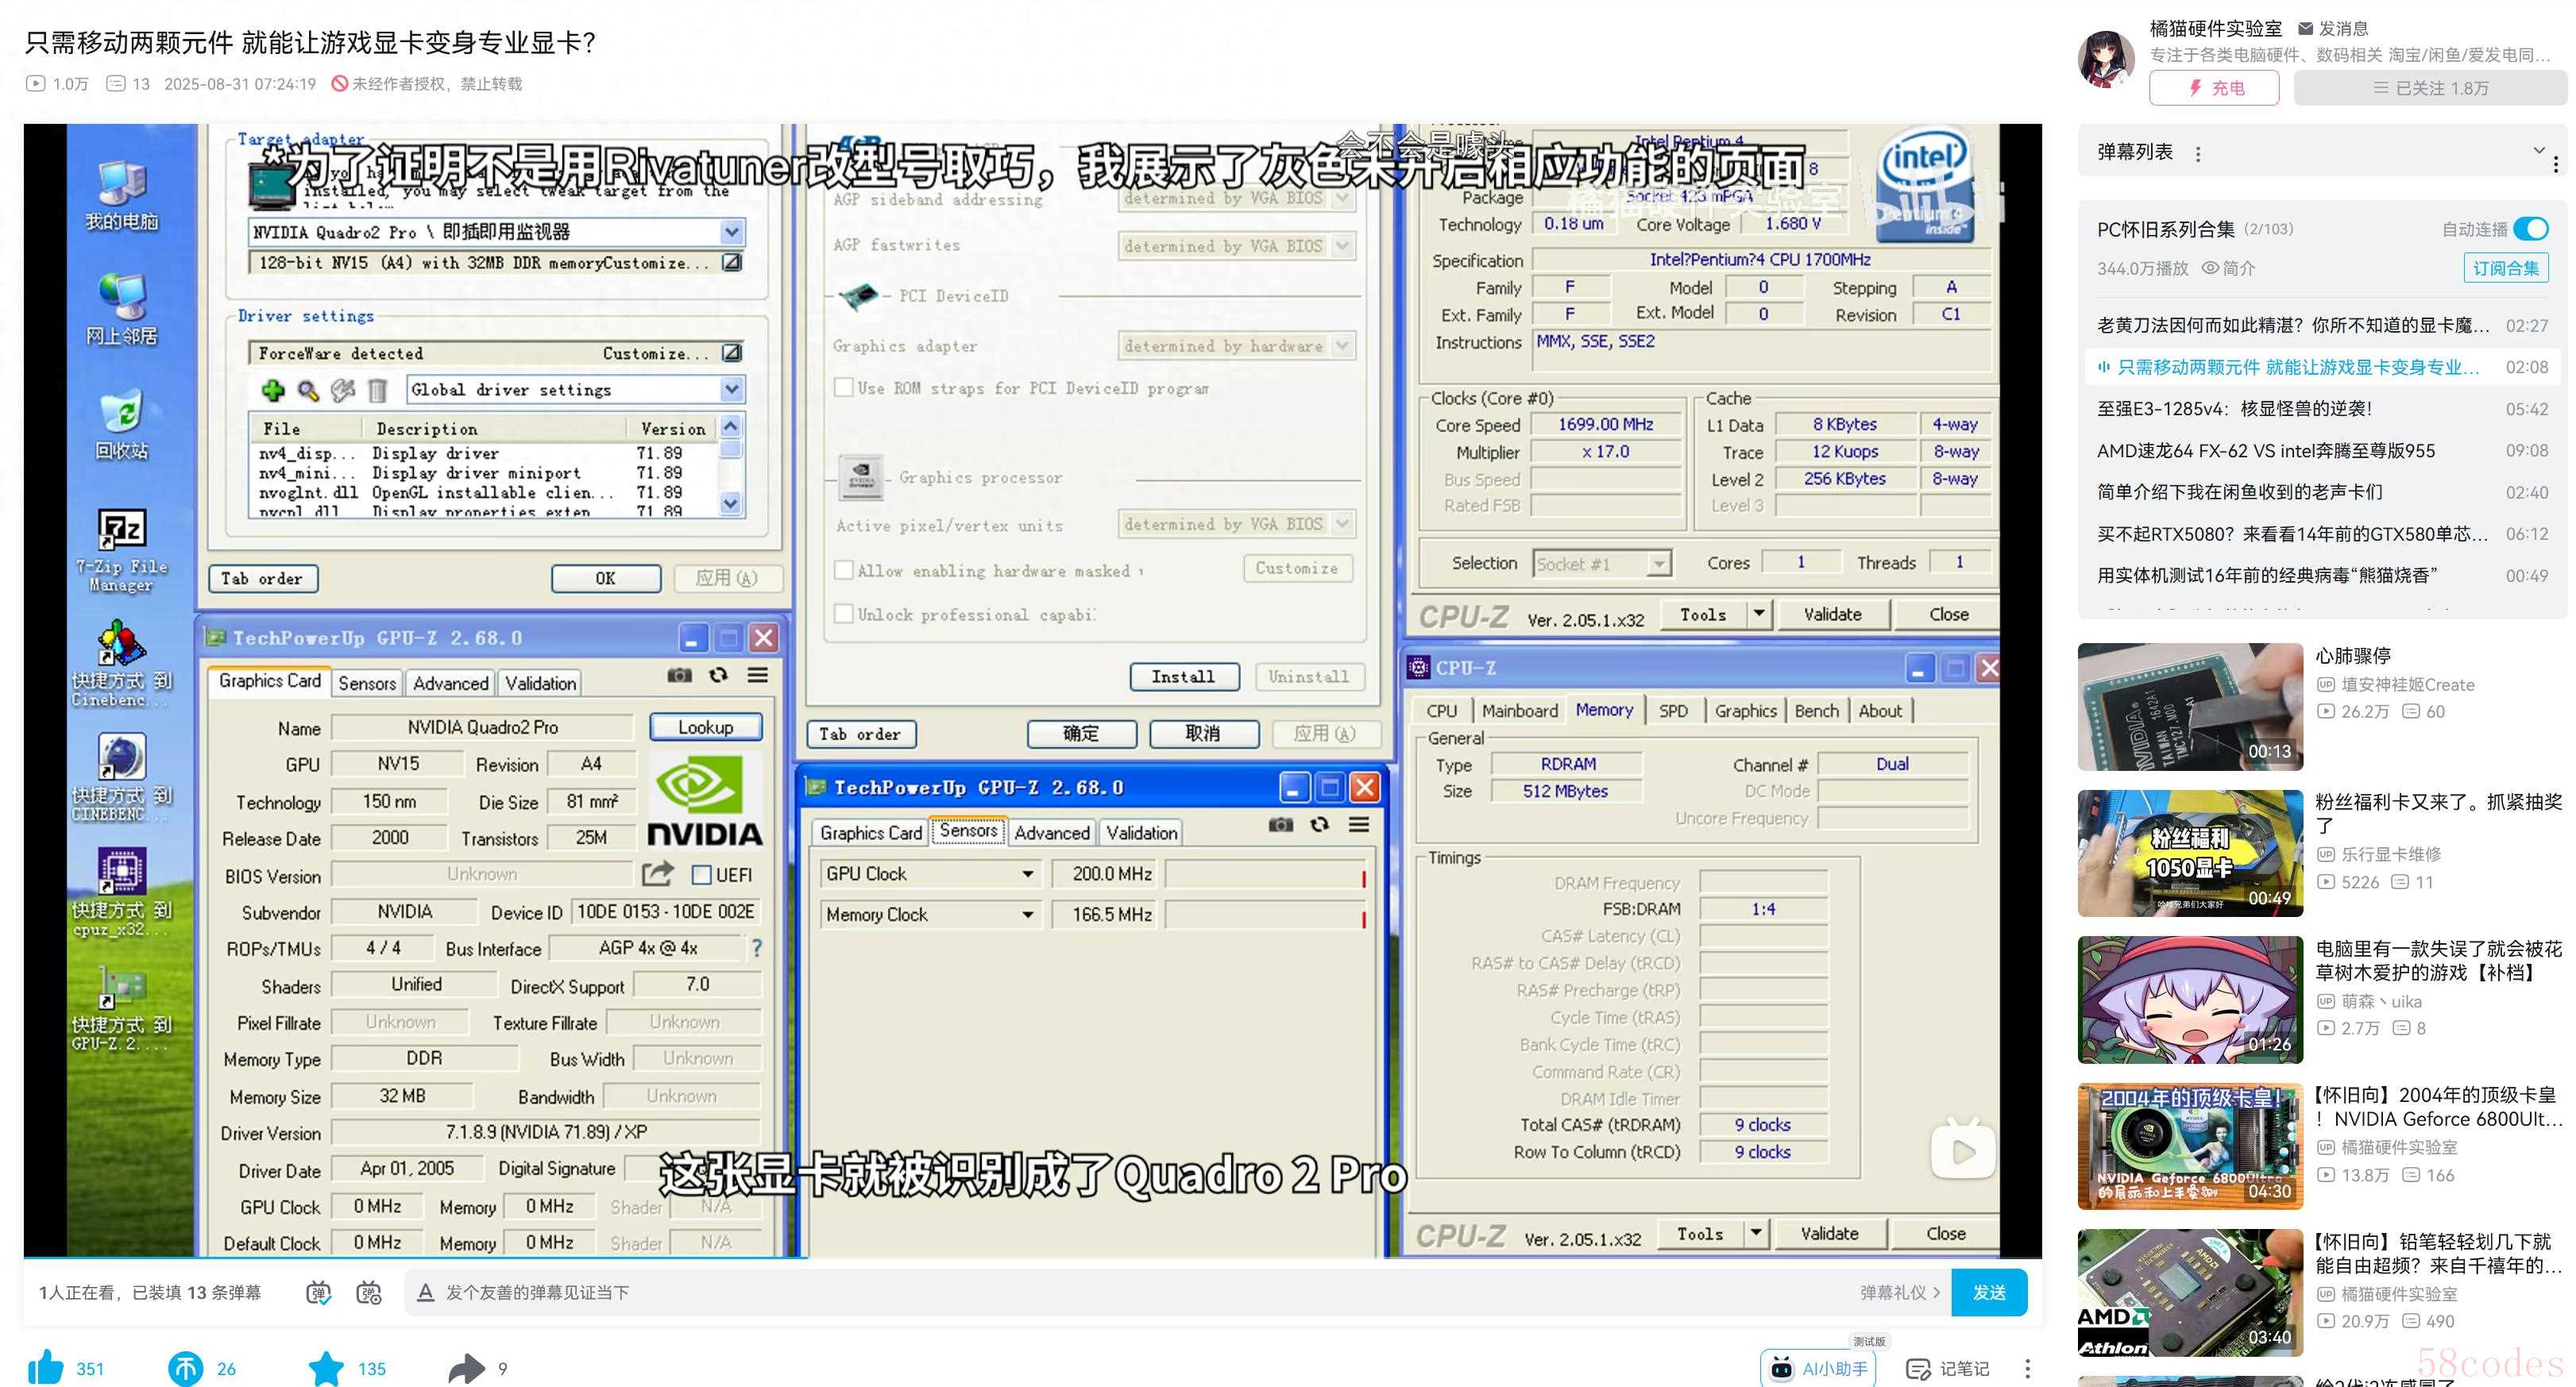This screenshot has width=2576, height=1387.
Task: Click the share arrow icon
Action: (x=466, y=1368)
